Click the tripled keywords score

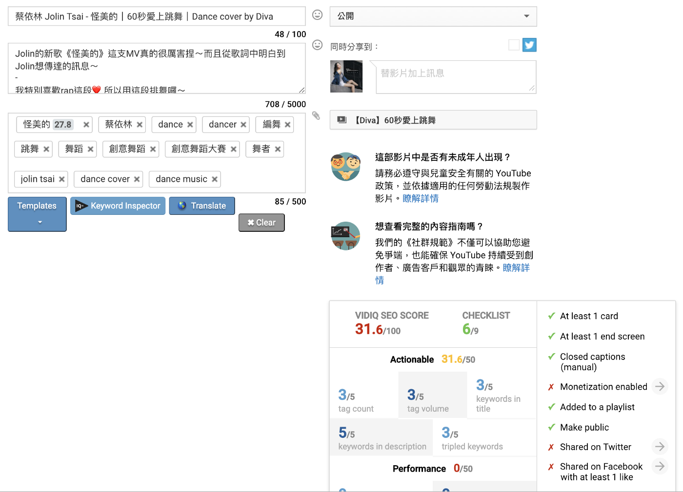pyautogui.click(x=484, y=437)
